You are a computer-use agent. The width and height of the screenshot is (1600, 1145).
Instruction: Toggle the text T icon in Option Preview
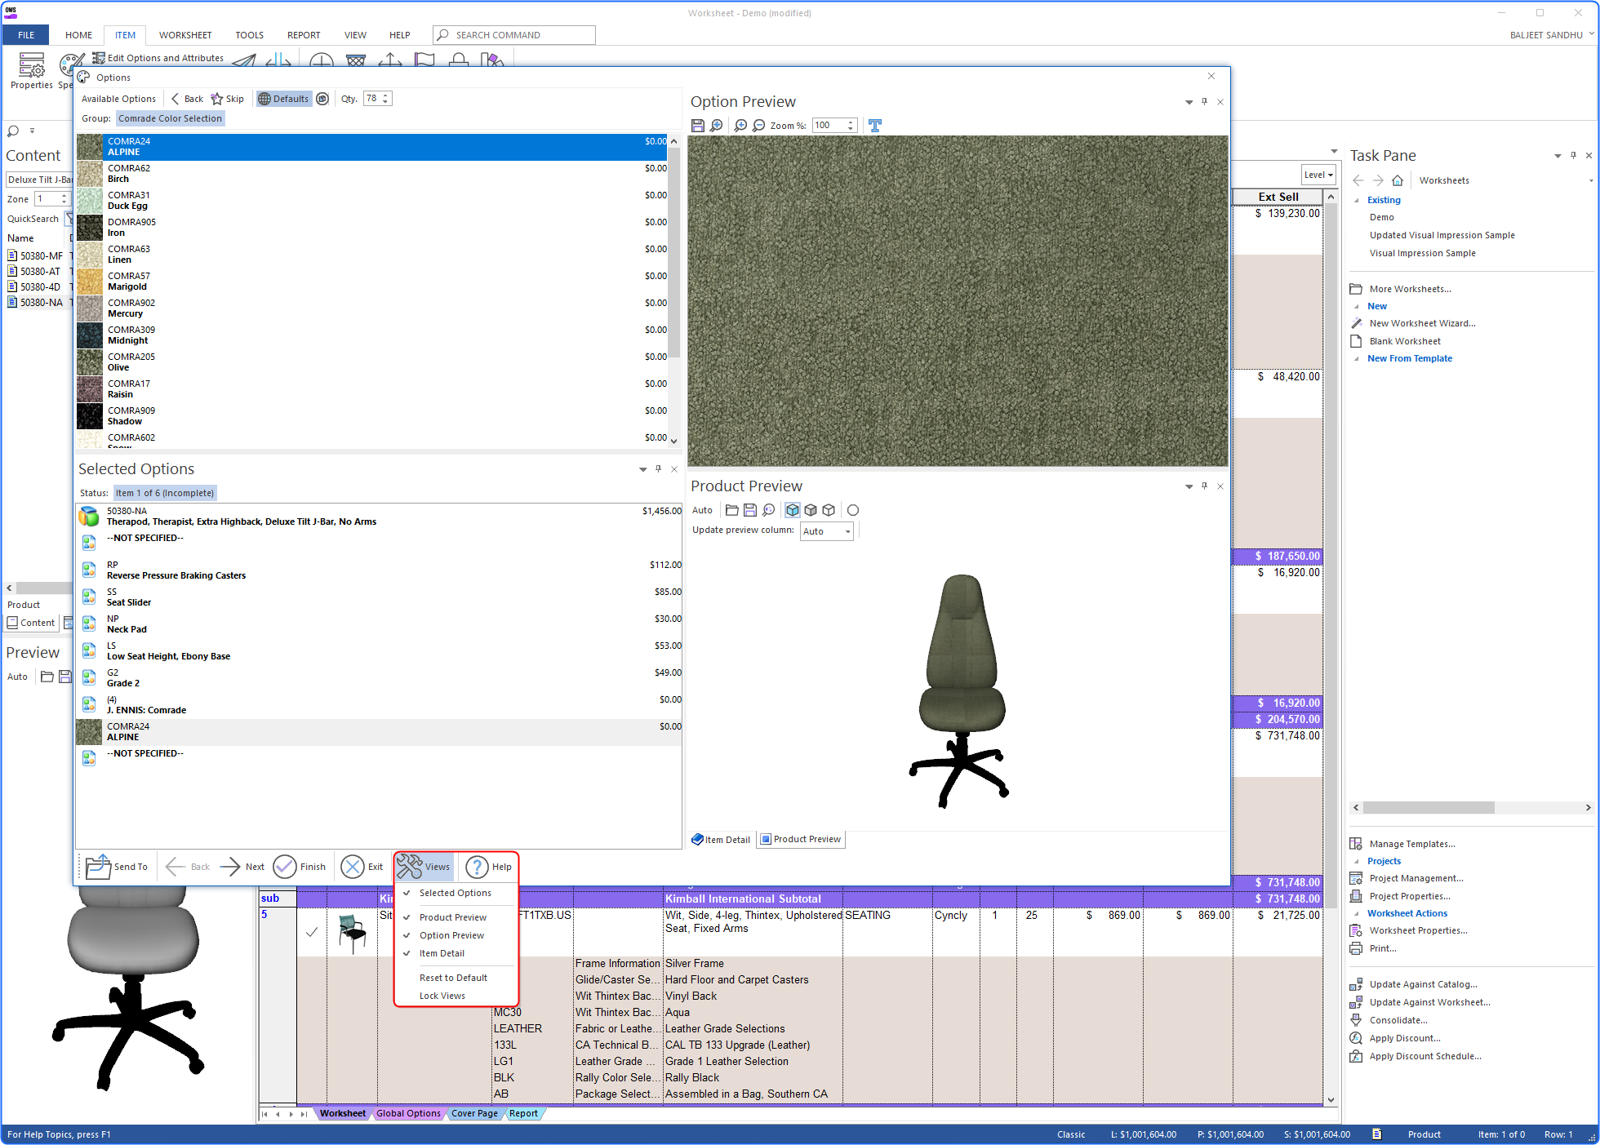pyautogui.click(x=875, y=125)
